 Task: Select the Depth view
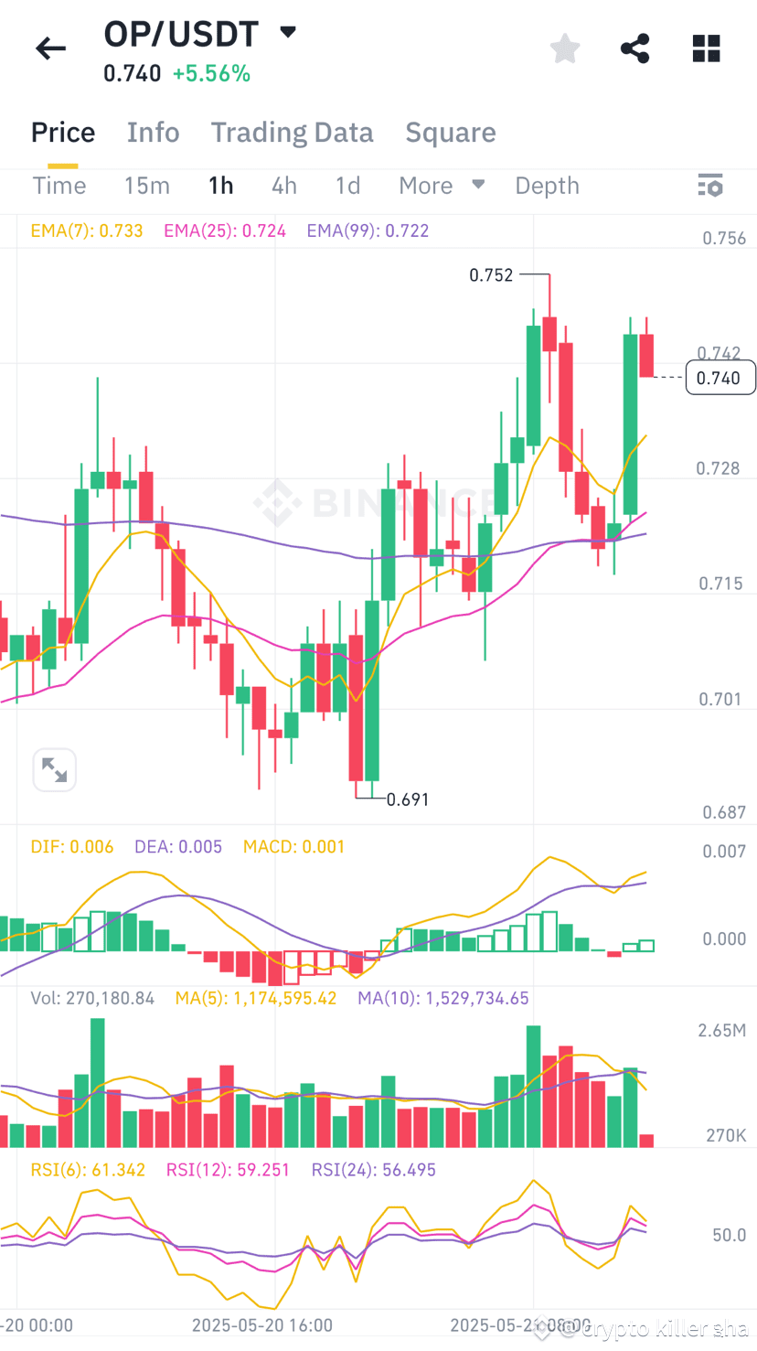pyautogui.click(x=547, y=185)
